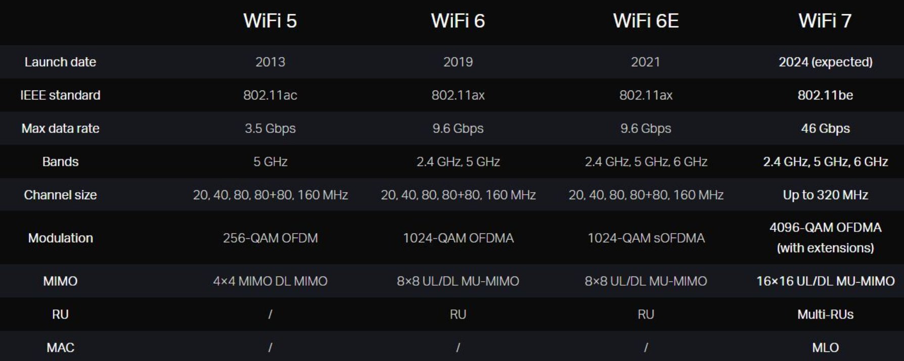Click the Channel size row label
The height and width of the screenshot is (361, 904).
(60, 195)
